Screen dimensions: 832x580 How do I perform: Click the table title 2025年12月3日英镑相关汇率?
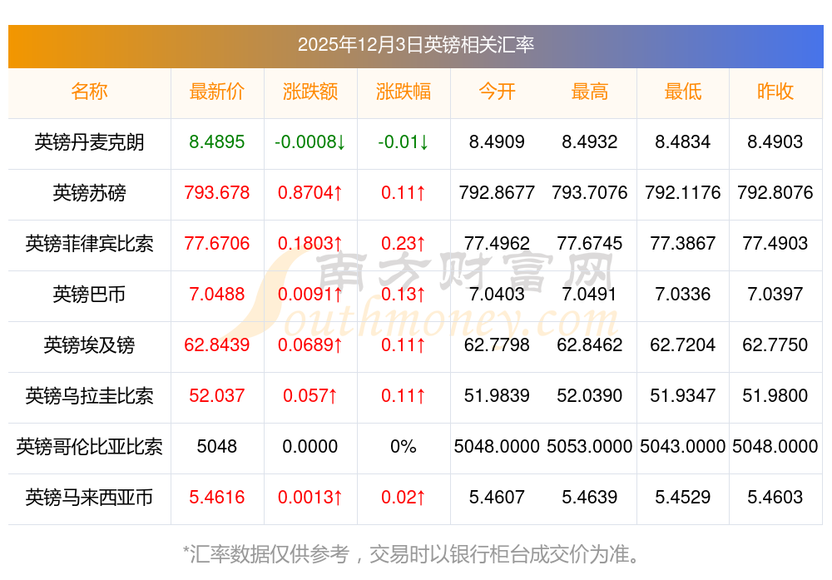[x=415, y=45]
